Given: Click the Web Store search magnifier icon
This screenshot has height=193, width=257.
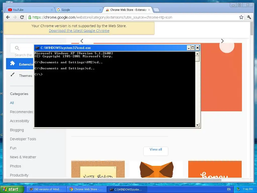Looking at the screenshot, I should 17,48.
